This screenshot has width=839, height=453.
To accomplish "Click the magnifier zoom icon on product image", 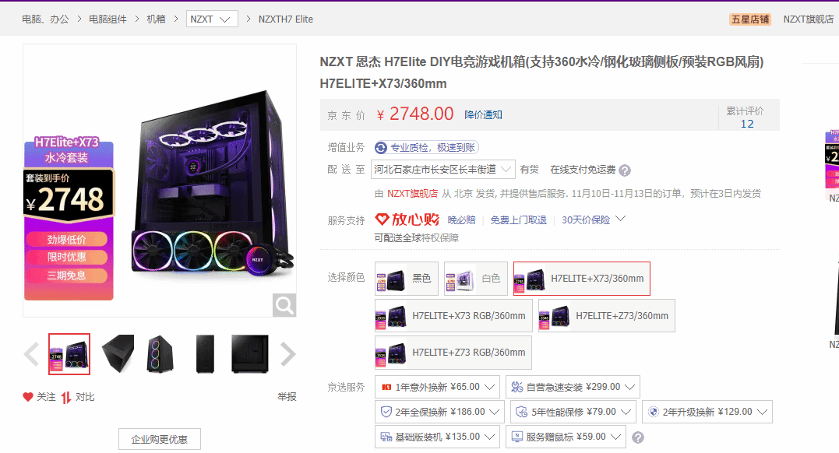I will pos(284,305).
